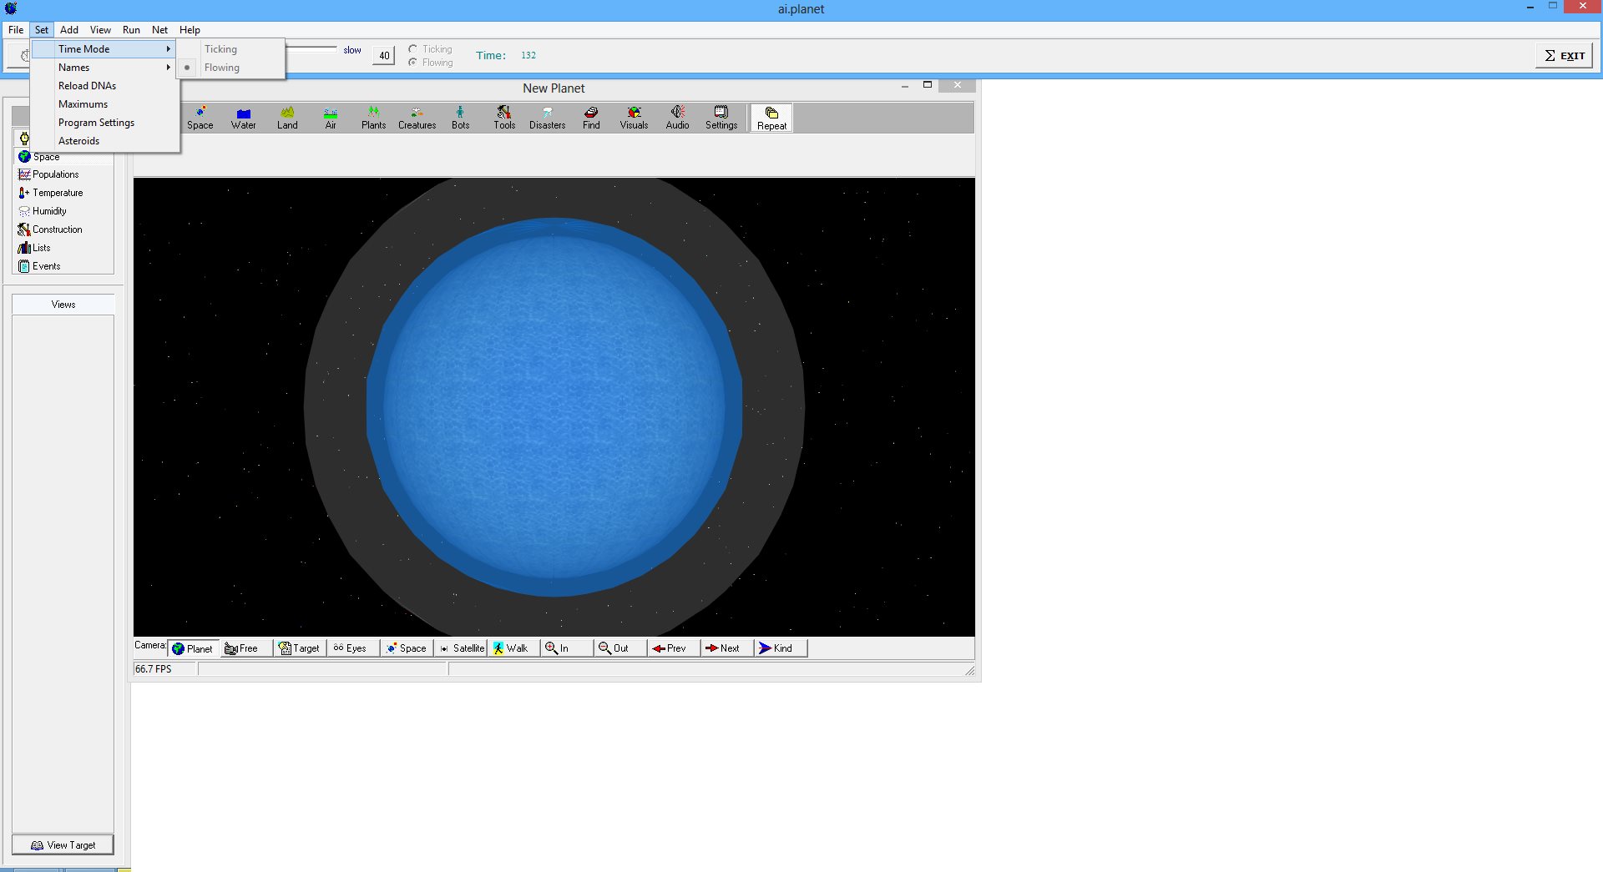Switch camera to Satellite mode
This screenshot has height=872, width=1603.
coord(462,648)
